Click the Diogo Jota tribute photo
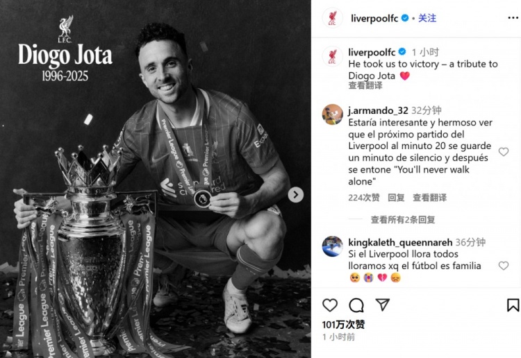The image size is (521, 358). pyautogui.click(x=156, y=179)
